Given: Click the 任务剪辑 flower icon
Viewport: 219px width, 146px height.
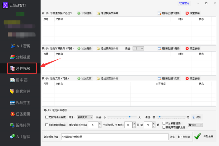Looking at the screenshot, I should pos(13,114).
